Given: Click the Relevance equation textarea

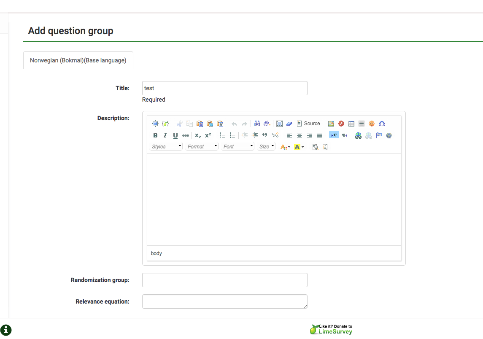Looking at the screenshot, I should point(224,301).
